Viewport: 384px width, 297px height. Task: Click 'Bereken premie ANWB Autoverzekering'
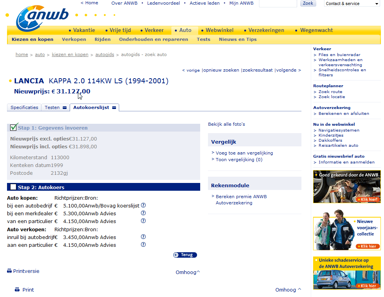pyautogui.click(x=241, y=200)
